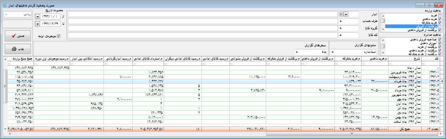Select the سال ۱۳۹۲ ماه مرداد row

(x=406, y=90)
